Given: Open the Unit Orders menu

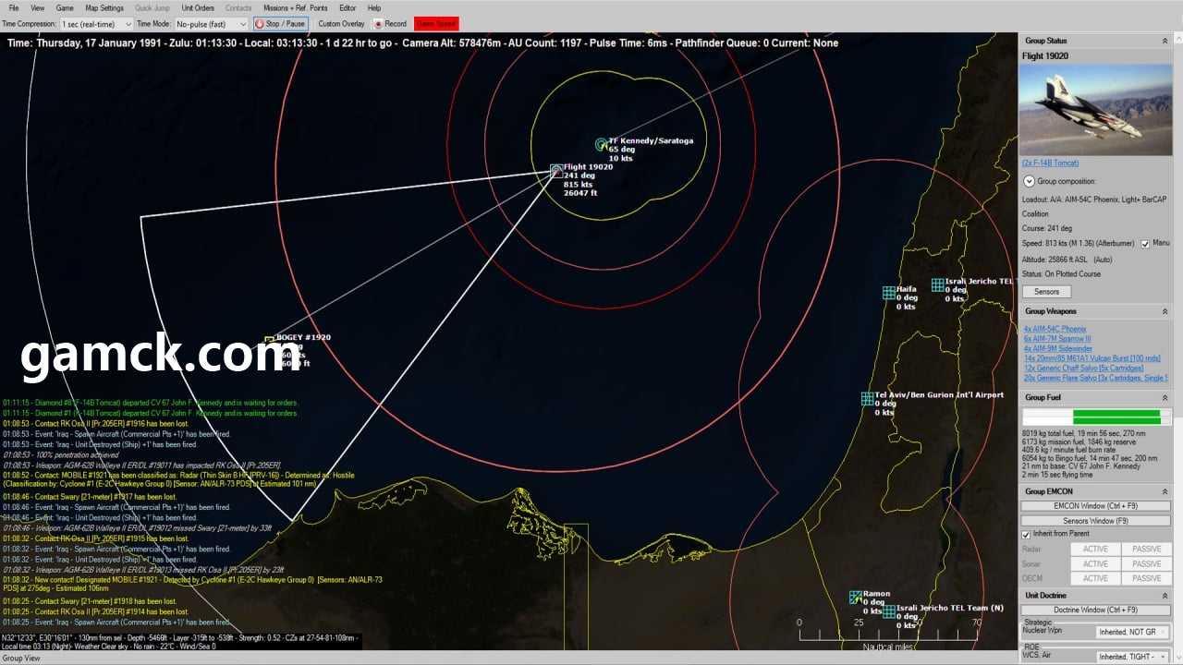Looking at the screenshot, I should (x=198, y=8).
